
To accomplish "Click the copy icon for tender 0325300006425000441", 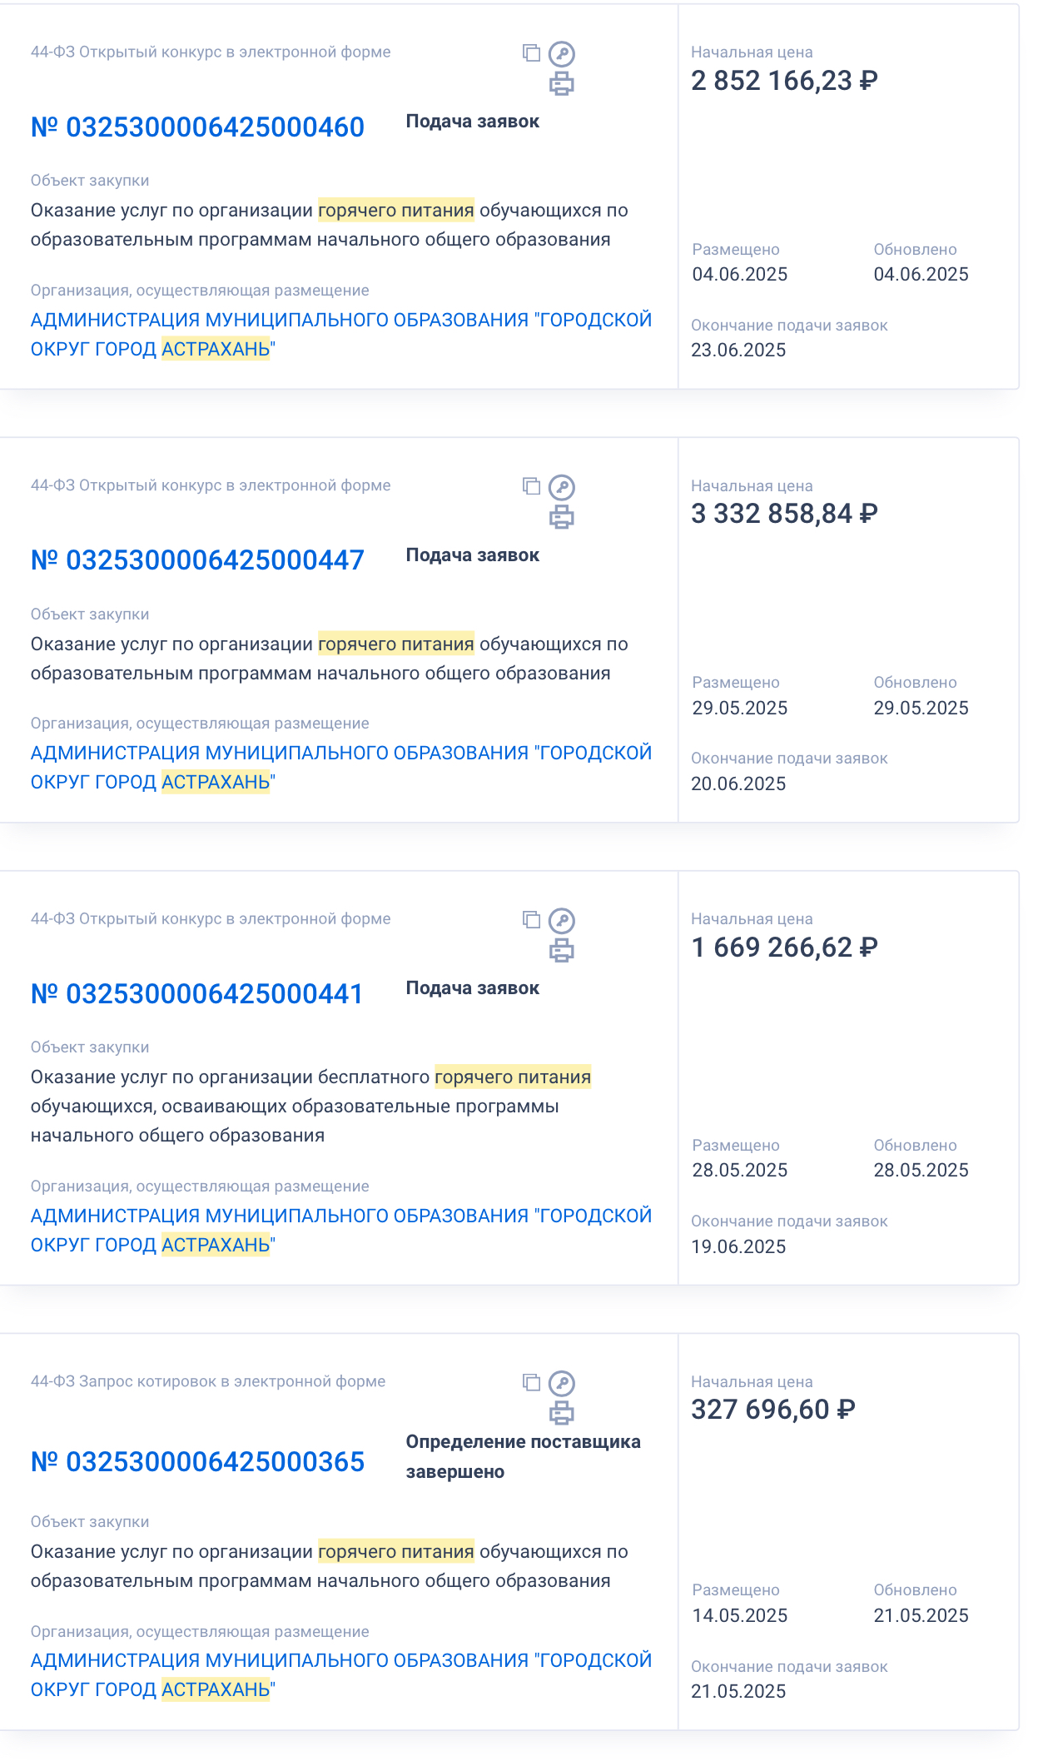I will (531, 920).
